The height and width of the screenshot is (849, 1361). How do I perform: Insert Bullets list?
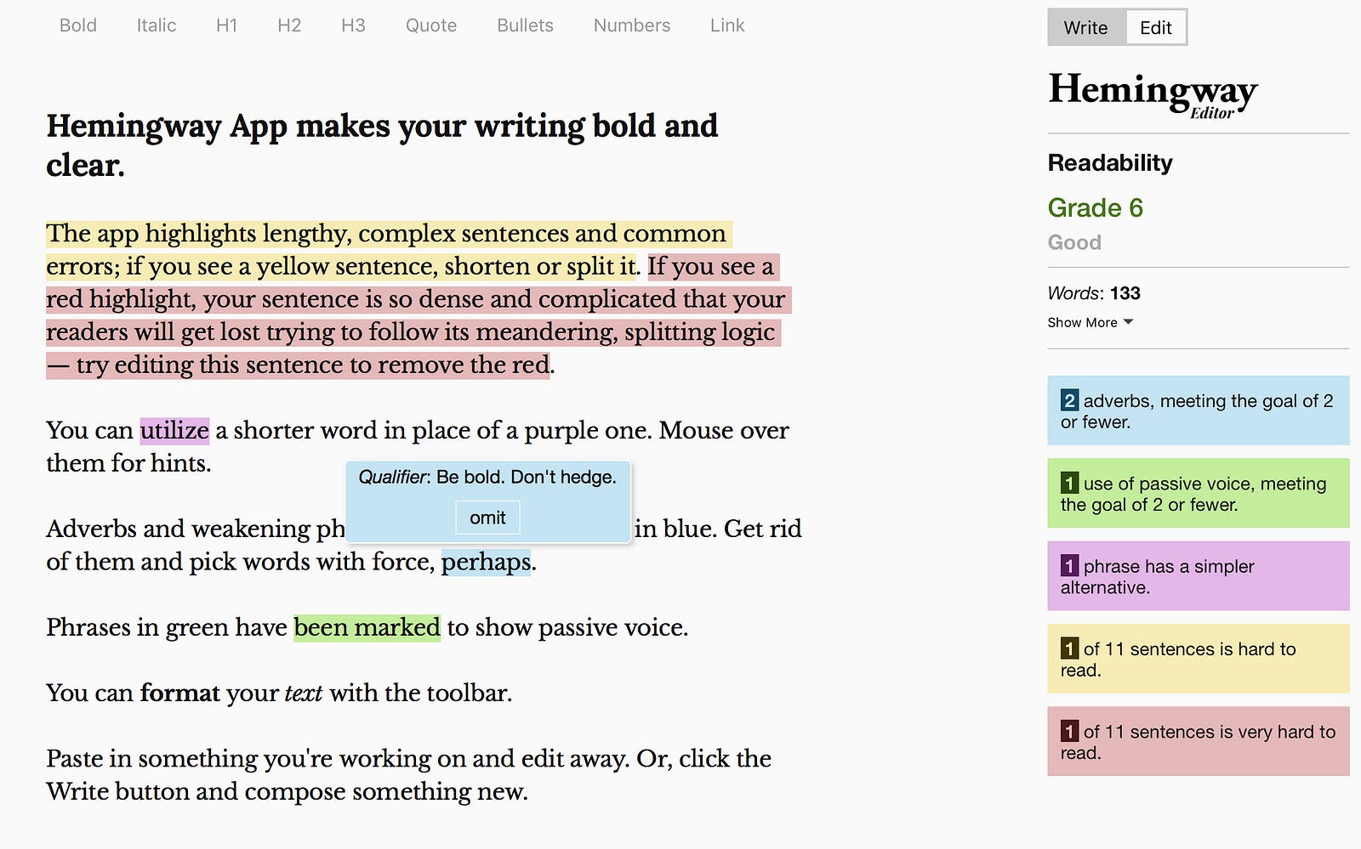pos(525,25)
